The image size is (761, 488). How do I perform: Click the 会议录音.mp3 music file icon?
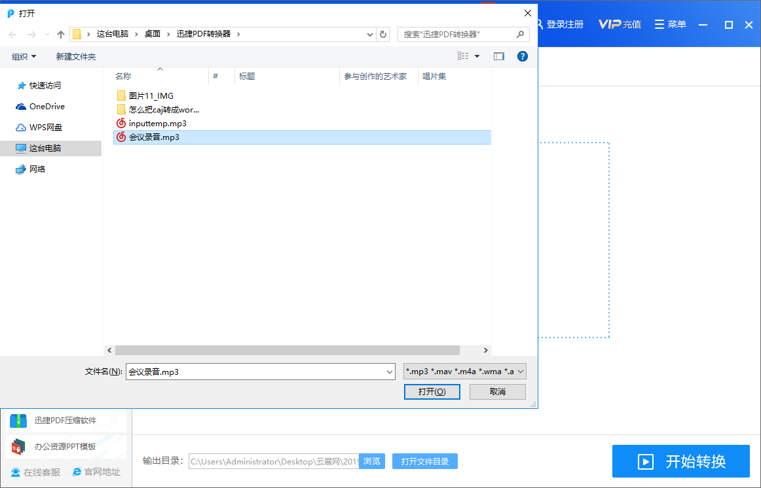(x=121, y=137)
